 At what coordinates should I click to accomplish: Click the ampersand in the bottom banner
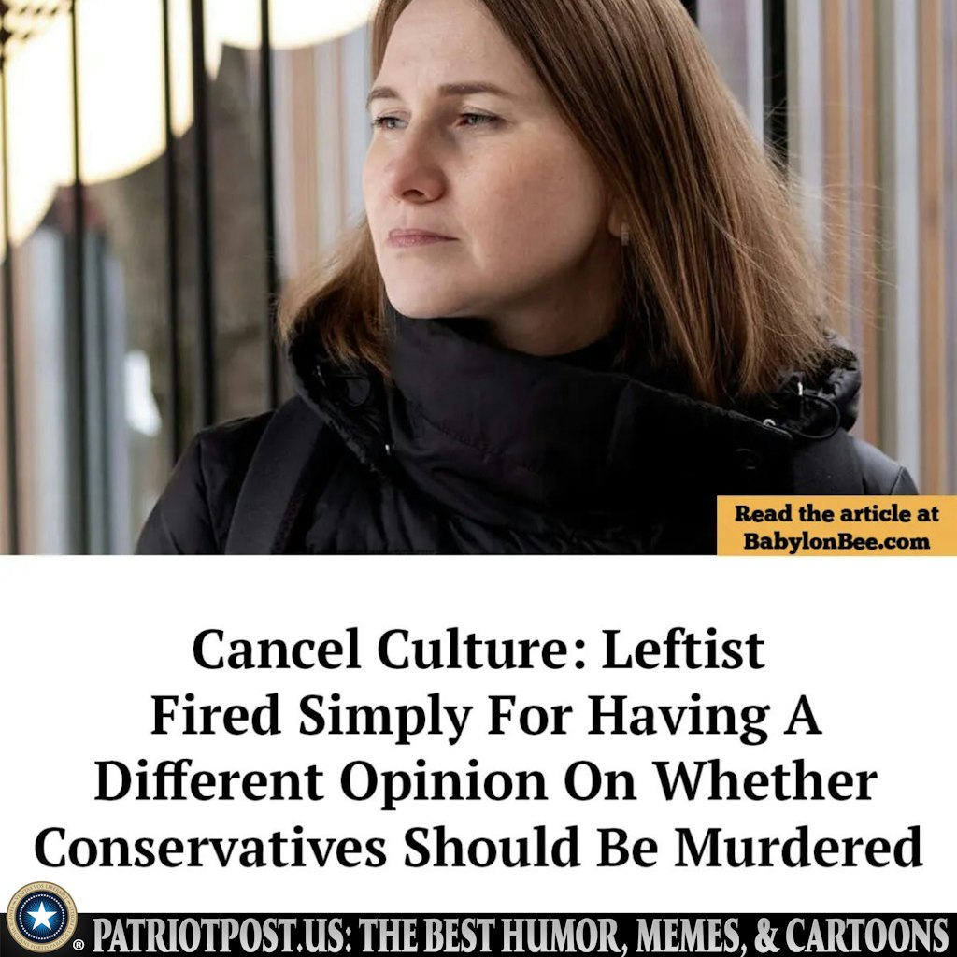click(766, 935)
